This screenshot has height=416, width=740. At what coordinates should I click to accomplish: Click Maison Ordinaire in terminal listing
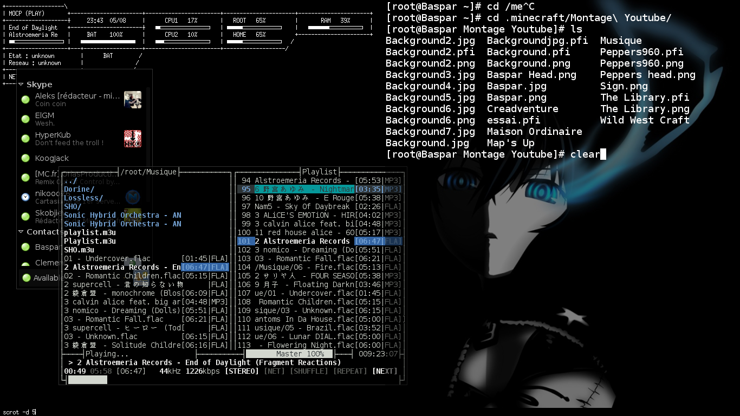535,132
